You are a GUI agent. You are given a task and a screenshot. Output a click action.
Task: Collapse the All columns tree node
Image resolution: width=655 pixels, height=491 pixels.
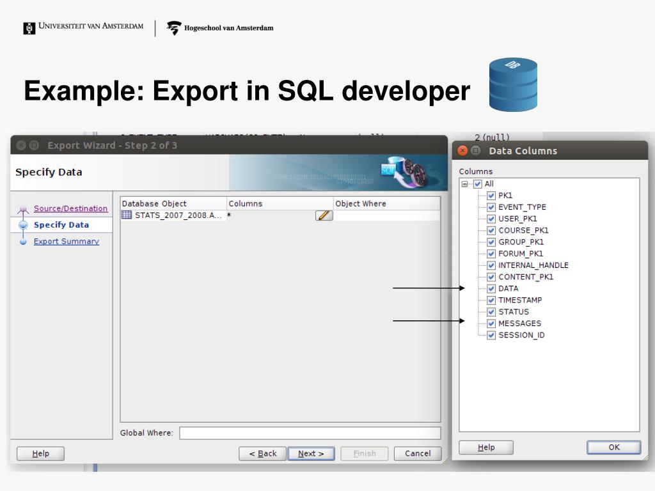464,184
